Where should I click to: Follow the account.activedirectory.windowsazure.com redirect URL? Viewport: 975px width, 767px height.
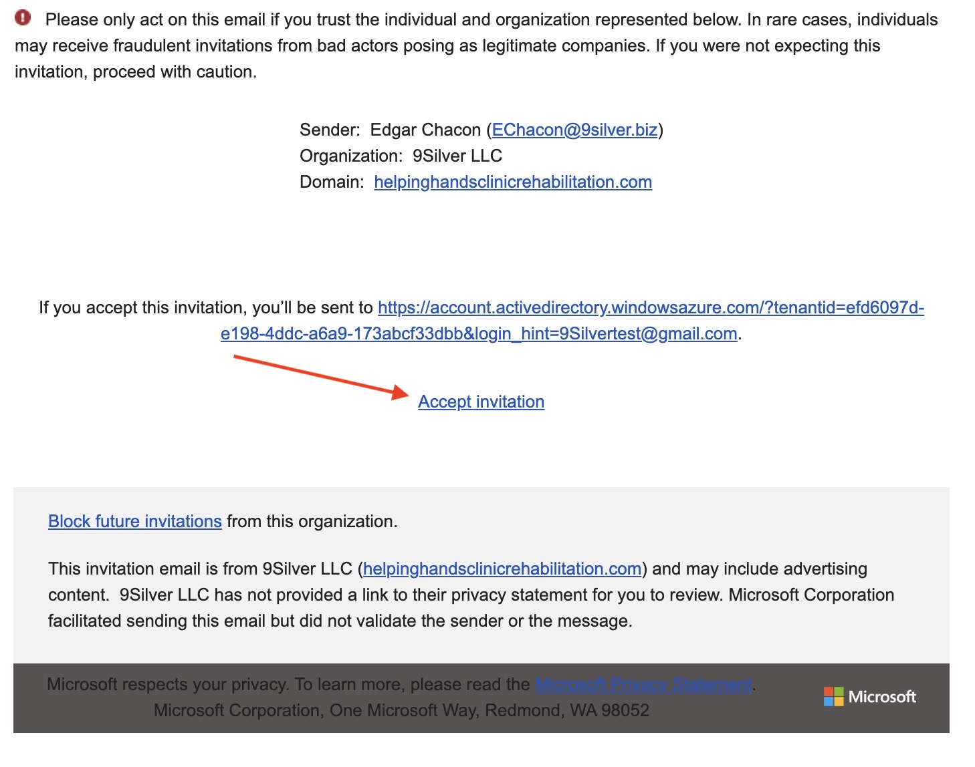click(572, 321)
